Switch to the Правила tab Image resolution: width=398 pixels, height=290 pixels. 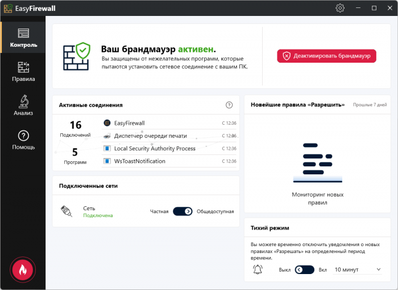click(x=23, y=72)
